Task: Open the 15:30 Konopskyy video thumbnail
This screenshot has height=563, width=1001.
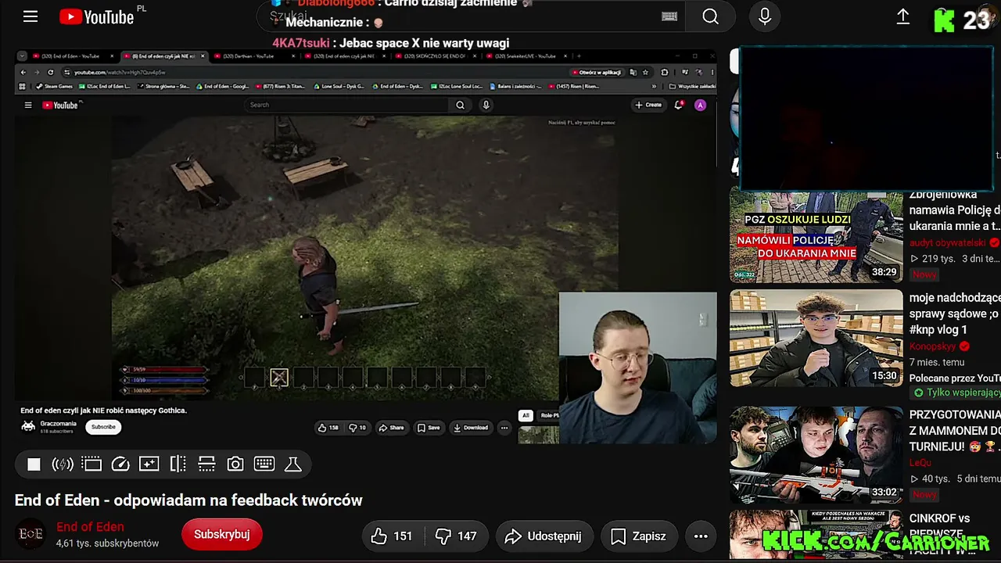Action: pyautogui.click(x=816, y=338)
